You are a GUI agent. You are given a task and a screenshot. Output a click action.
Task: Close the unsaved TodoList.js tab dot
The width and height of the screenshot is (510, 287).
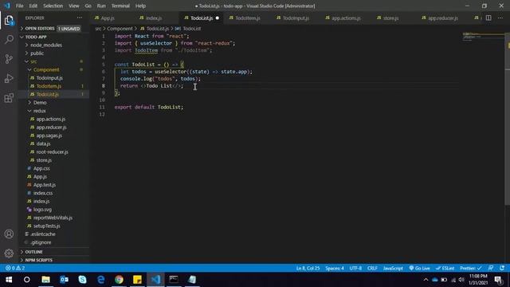[x=218, y=18]
